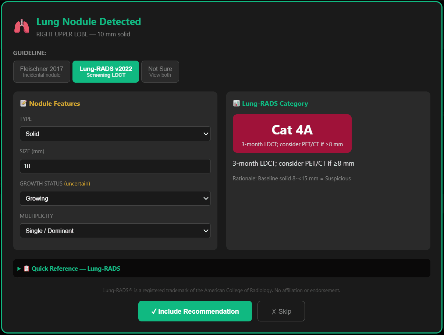The width and height of the screenshot is (444, 335).
Task: Click the Rationale text under the recommendation
Action: [x=291, y=179]
